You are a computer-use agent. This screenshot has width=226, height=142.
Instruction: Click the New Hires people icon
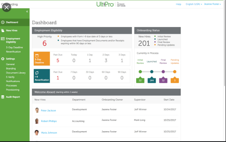tap(3, 31)
